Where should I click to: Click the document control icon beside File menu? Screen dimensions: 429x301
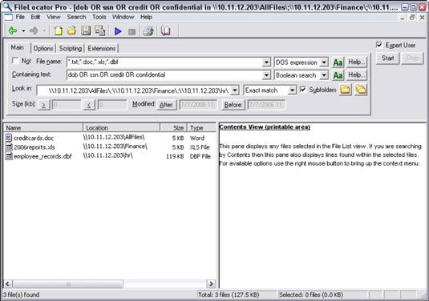click(8, 17)
